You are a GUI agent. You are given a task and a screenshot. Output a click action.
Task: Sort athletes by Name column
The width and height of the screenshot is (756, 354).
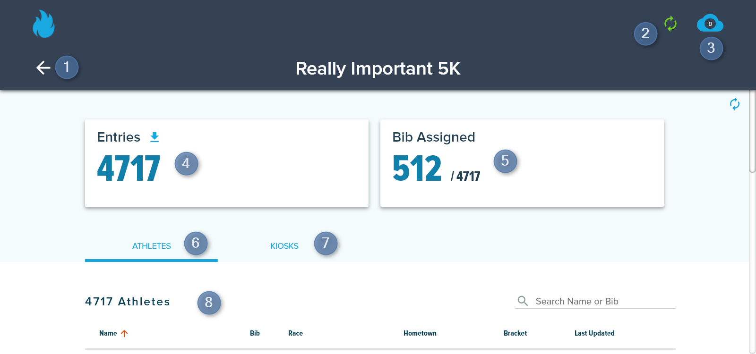pyautogui.click(x=108, y=333)
